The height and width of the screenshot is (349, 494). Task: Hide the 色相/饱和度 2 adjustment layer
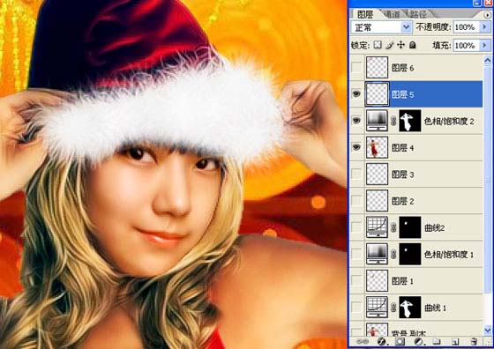tap(356, 121)
